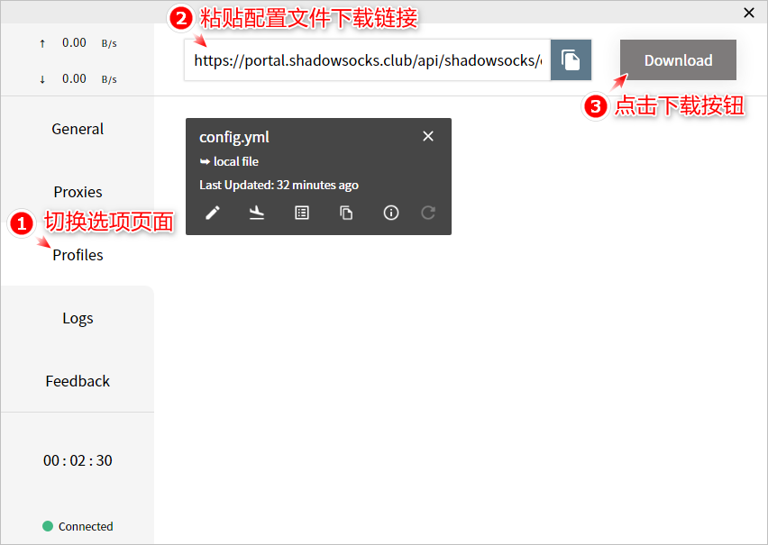
Task: Remove config.yml with the card's X icon
Action: click(x=428, y=136)
